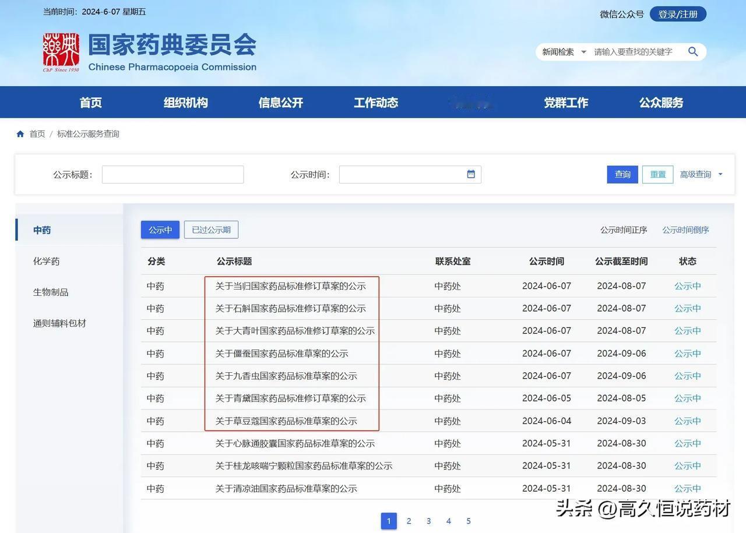Screen dimensions: 746x533
Task: Open 关于石斛国家药品标准修订草案的公示
Action: (291, 308)
